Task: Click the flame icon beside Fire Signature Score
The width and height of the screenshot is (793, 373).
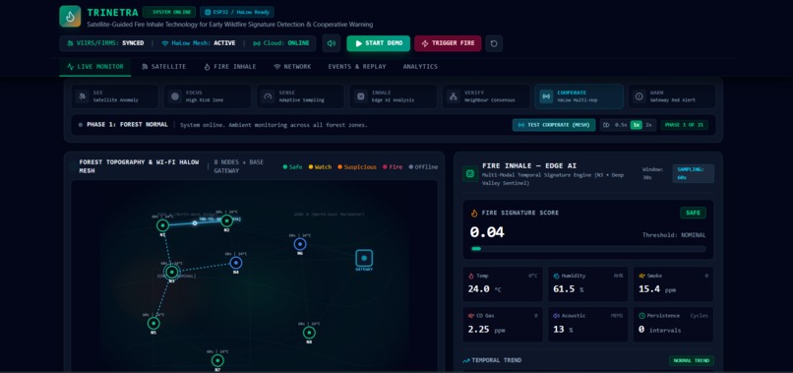Action: point(474,213)
